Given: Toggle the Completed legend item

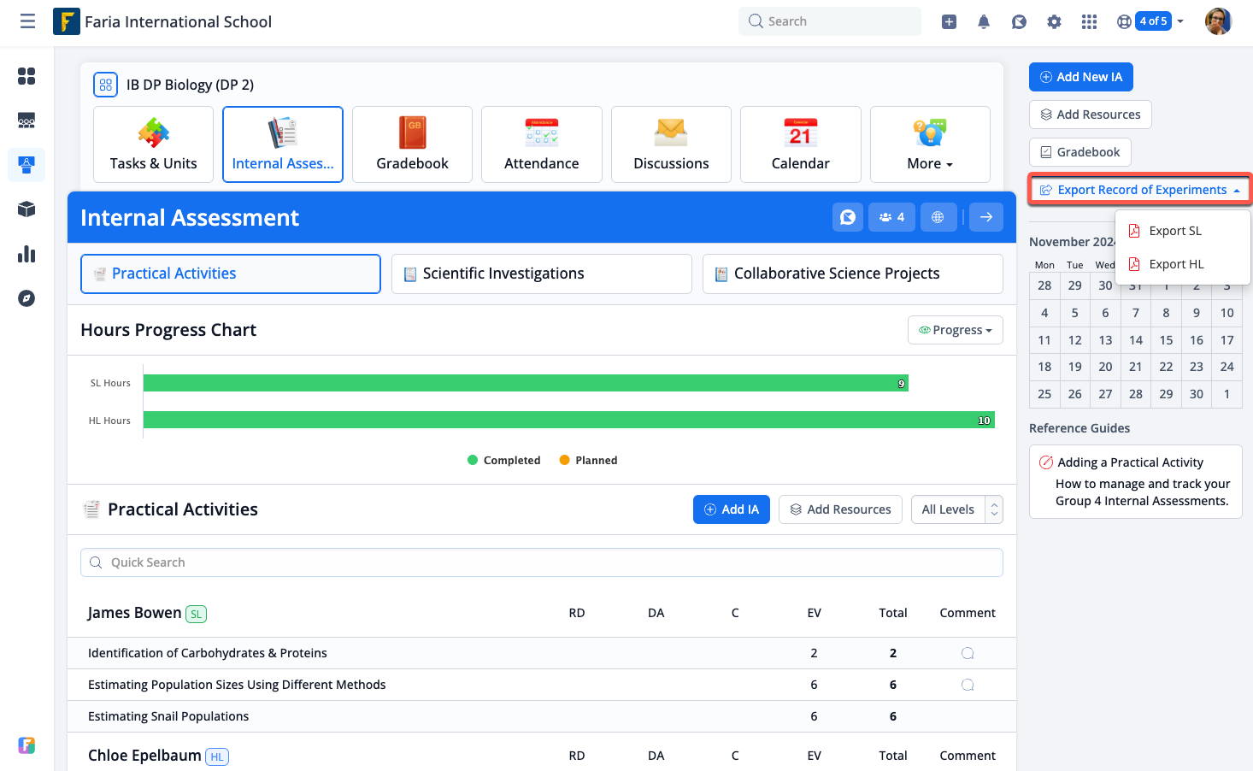Looking at the screenshot, I should click(503, 460).
